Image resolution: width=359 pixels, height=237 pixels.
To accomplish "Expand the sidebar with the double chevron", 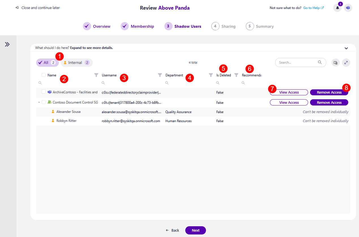I will (x=8, y=44).
